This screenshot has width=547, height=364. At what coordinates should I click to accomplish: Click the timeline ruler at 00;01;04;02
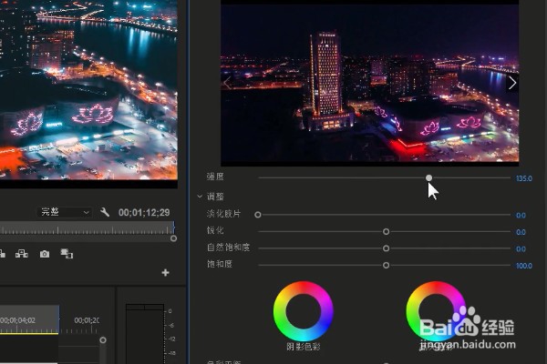click(18, 320)
